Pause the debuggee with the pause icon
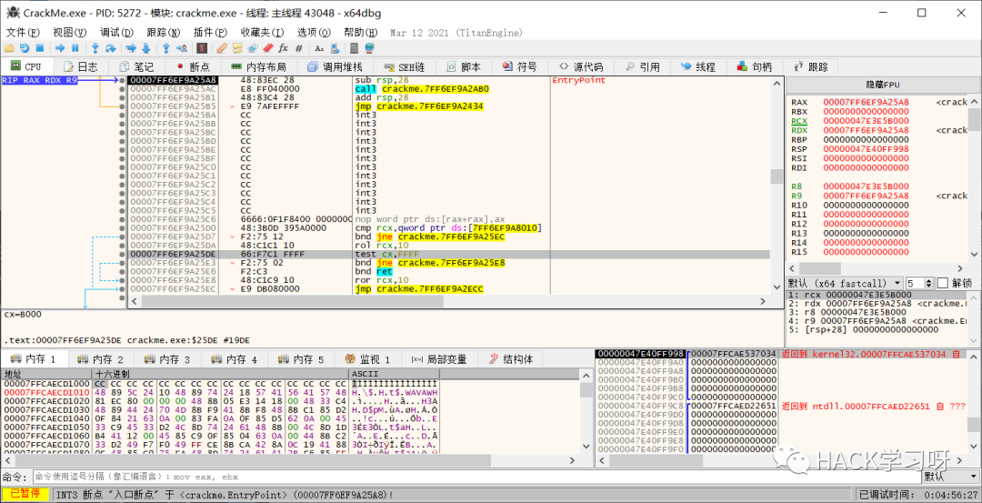Image resolution: width=982 pixels, height=503 pixels. 74,48
